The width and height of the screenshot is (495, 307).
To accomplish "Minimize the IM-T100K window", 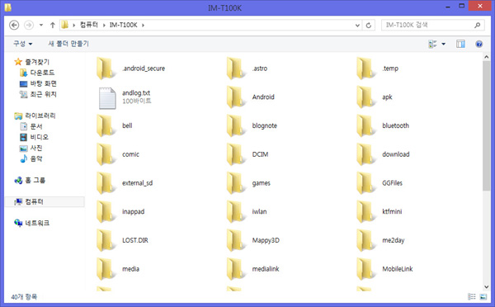I will [x=448, y=7].
